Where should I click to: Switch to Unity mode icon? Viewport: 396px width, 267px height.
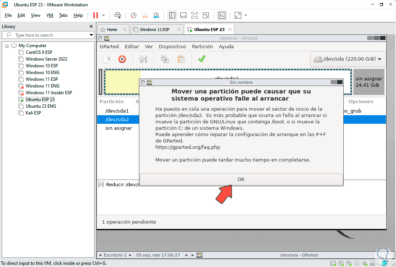pyautogui.click(x=206, y=15)
